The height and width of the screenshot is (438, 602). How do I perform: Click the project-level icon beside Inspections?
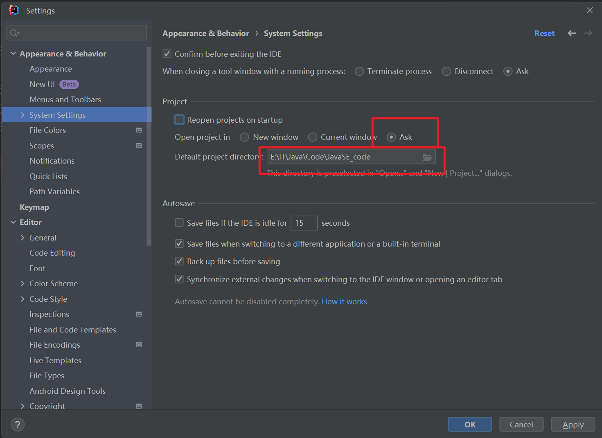click(x=139, y=314)
